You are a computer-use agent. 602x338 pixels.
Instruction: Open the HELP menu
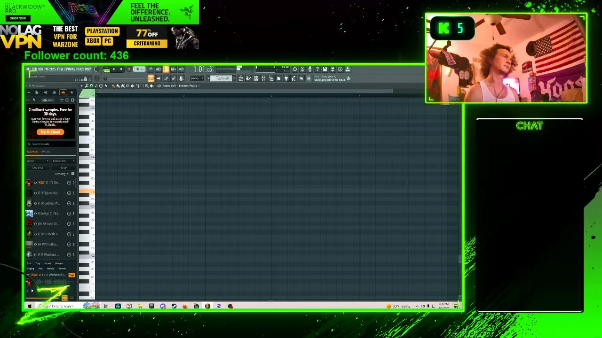pyautogui.click(x=88, y=69)
